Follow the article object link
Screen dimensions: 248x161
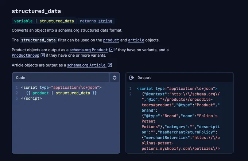tap(136, 40)
